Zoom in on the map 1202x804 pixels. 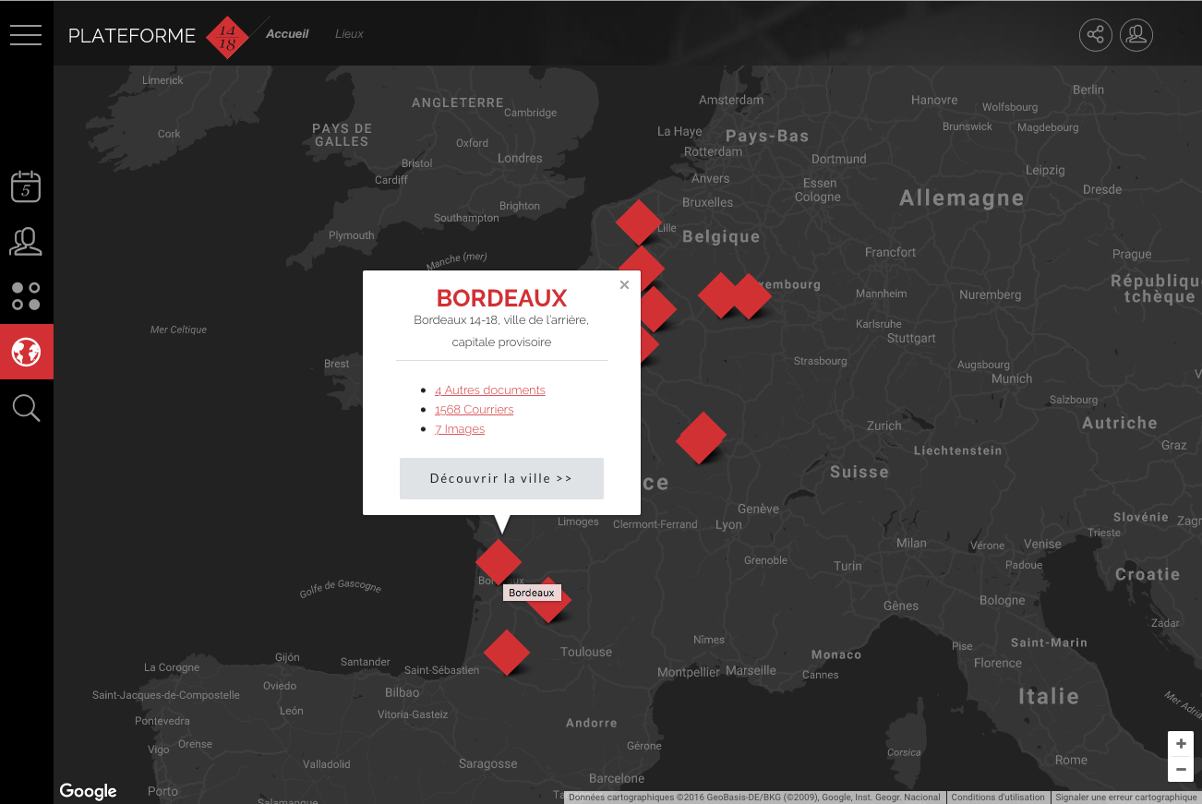click(1181, 744)
